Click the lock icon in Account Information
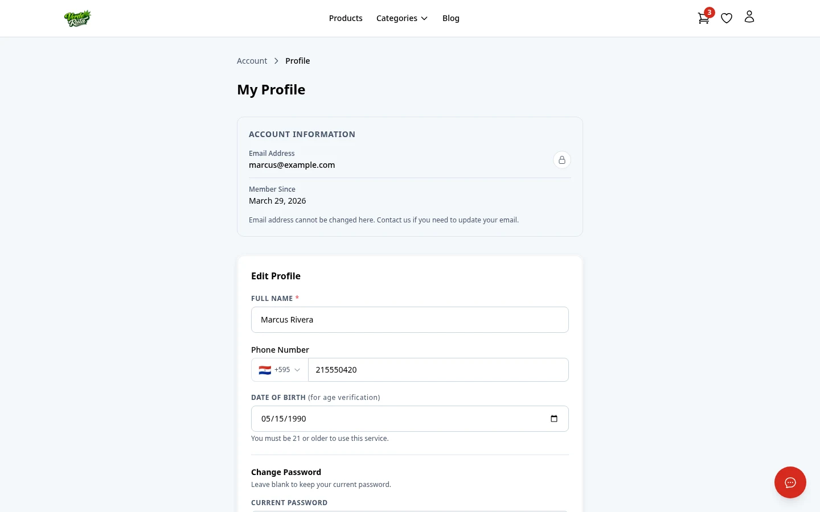Viewport: 820px width, 512px height. click(x=562, y=160)
